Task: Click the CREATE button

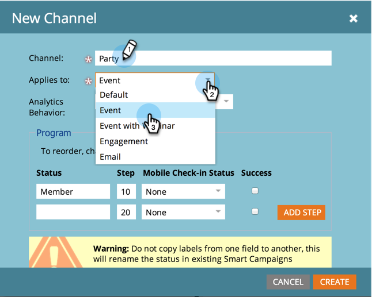Action: point(335,282)
